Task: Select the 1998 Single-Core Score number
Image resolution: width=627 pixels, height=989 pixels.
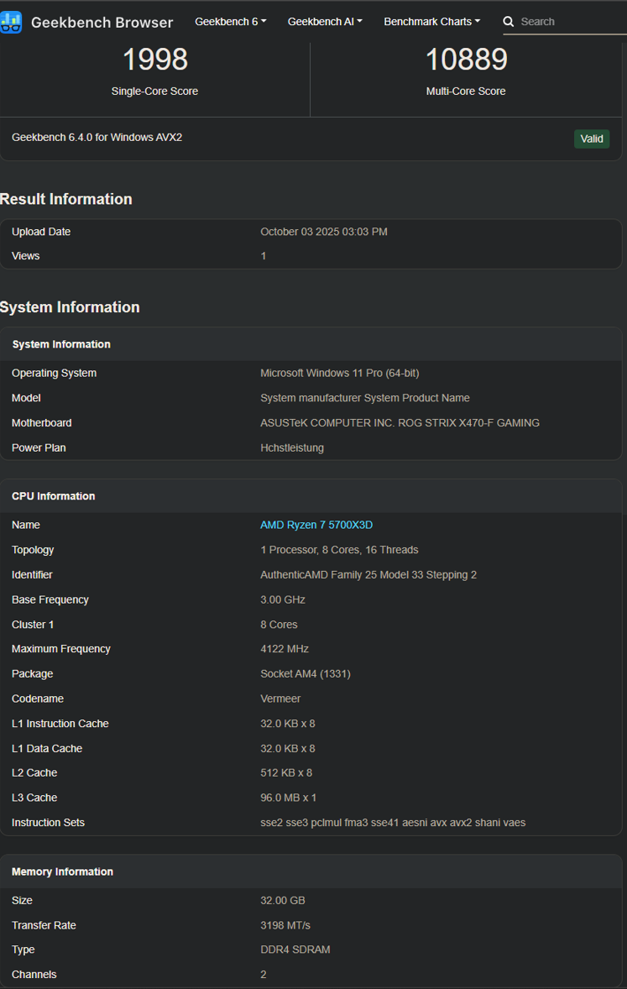Action: [x=155, y=60]
